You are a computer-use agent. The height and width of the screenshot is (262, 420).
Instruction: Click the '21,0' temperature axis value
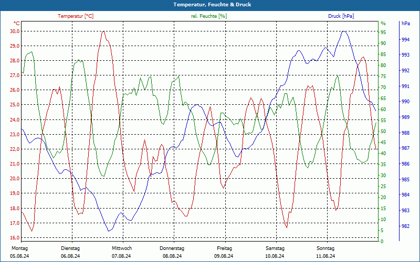[x=15, y=164]
